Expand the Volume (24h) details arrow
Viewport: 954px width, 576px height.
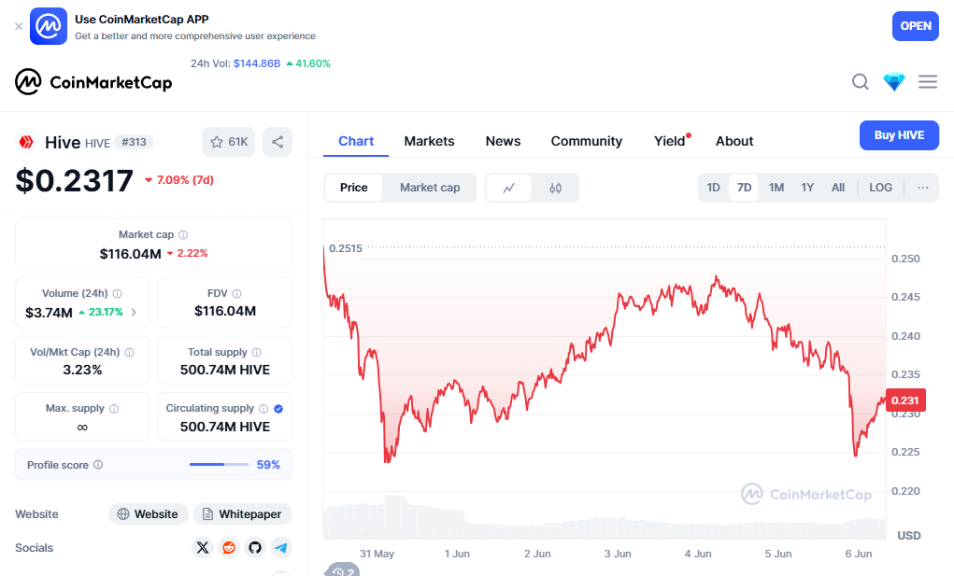134,313
